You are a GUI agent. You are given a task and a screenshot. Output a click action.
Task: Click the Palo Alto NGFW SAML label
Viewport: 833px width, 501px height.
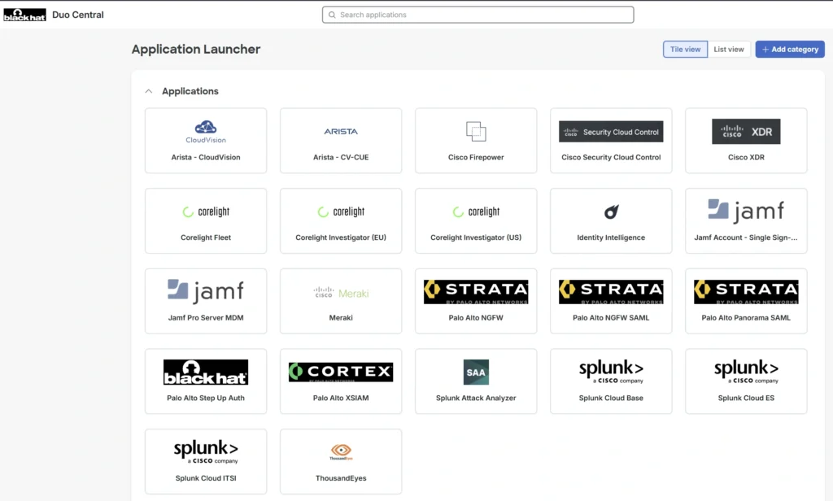611,318
